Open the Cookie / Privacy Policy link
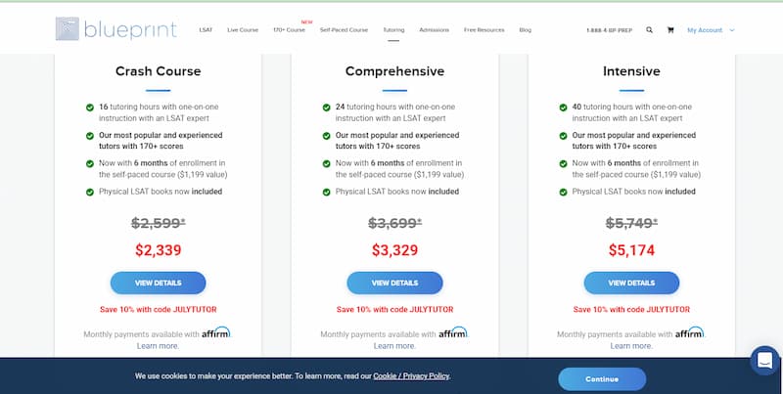 411,376
